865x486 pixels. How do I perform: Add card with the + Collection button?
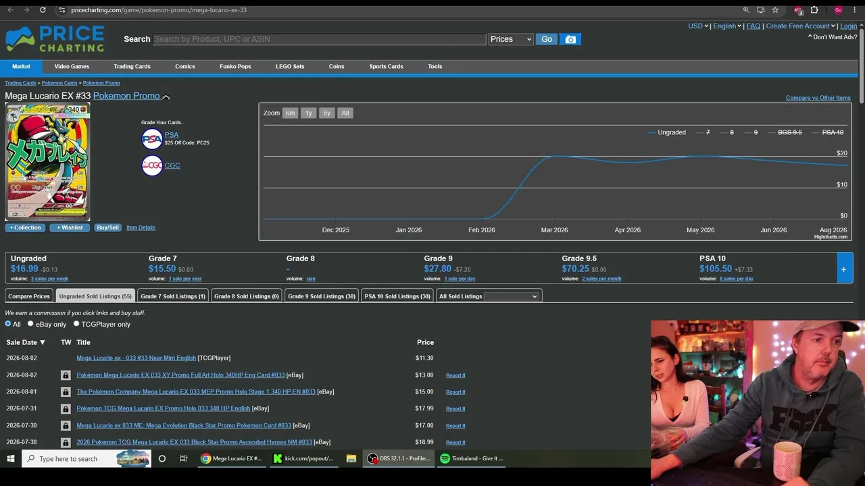point(25,227)
